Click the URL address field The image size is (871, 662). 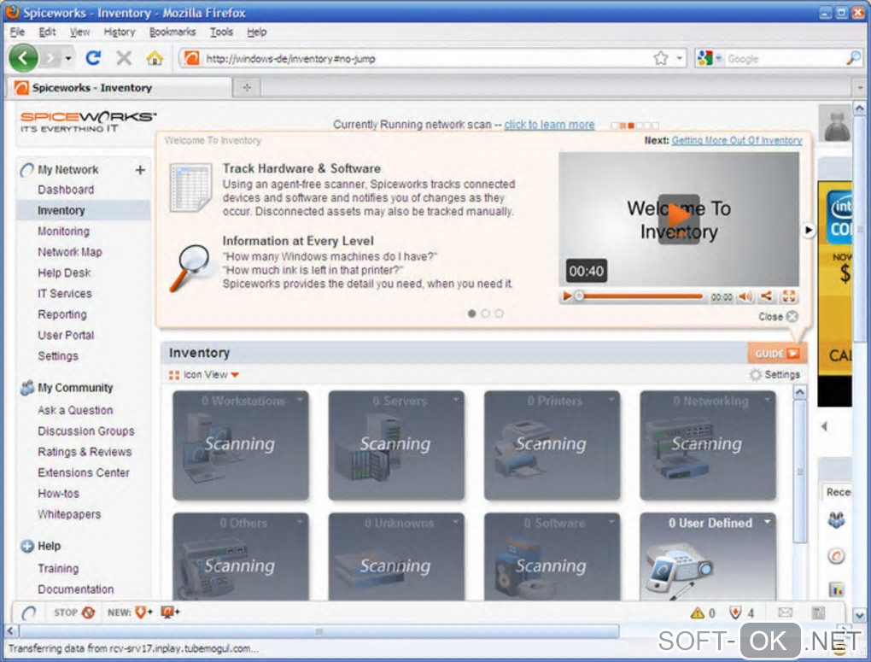coord(427,58)
